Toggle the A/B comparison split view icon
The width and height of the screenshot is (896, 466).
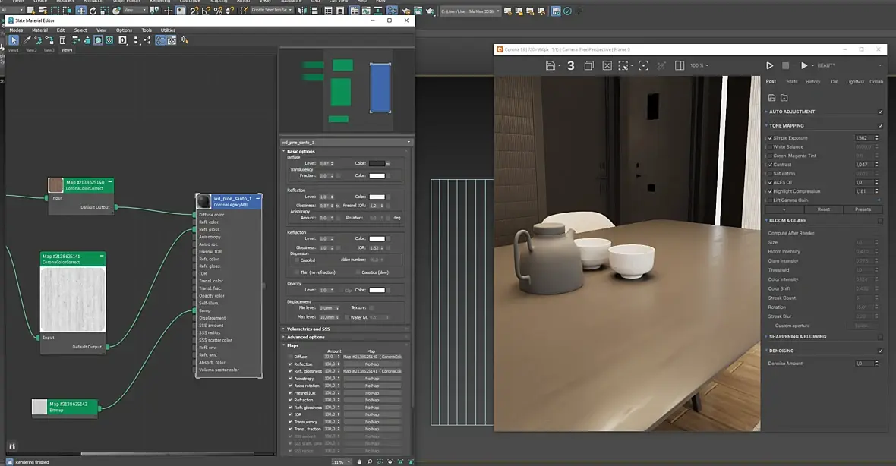680,66
